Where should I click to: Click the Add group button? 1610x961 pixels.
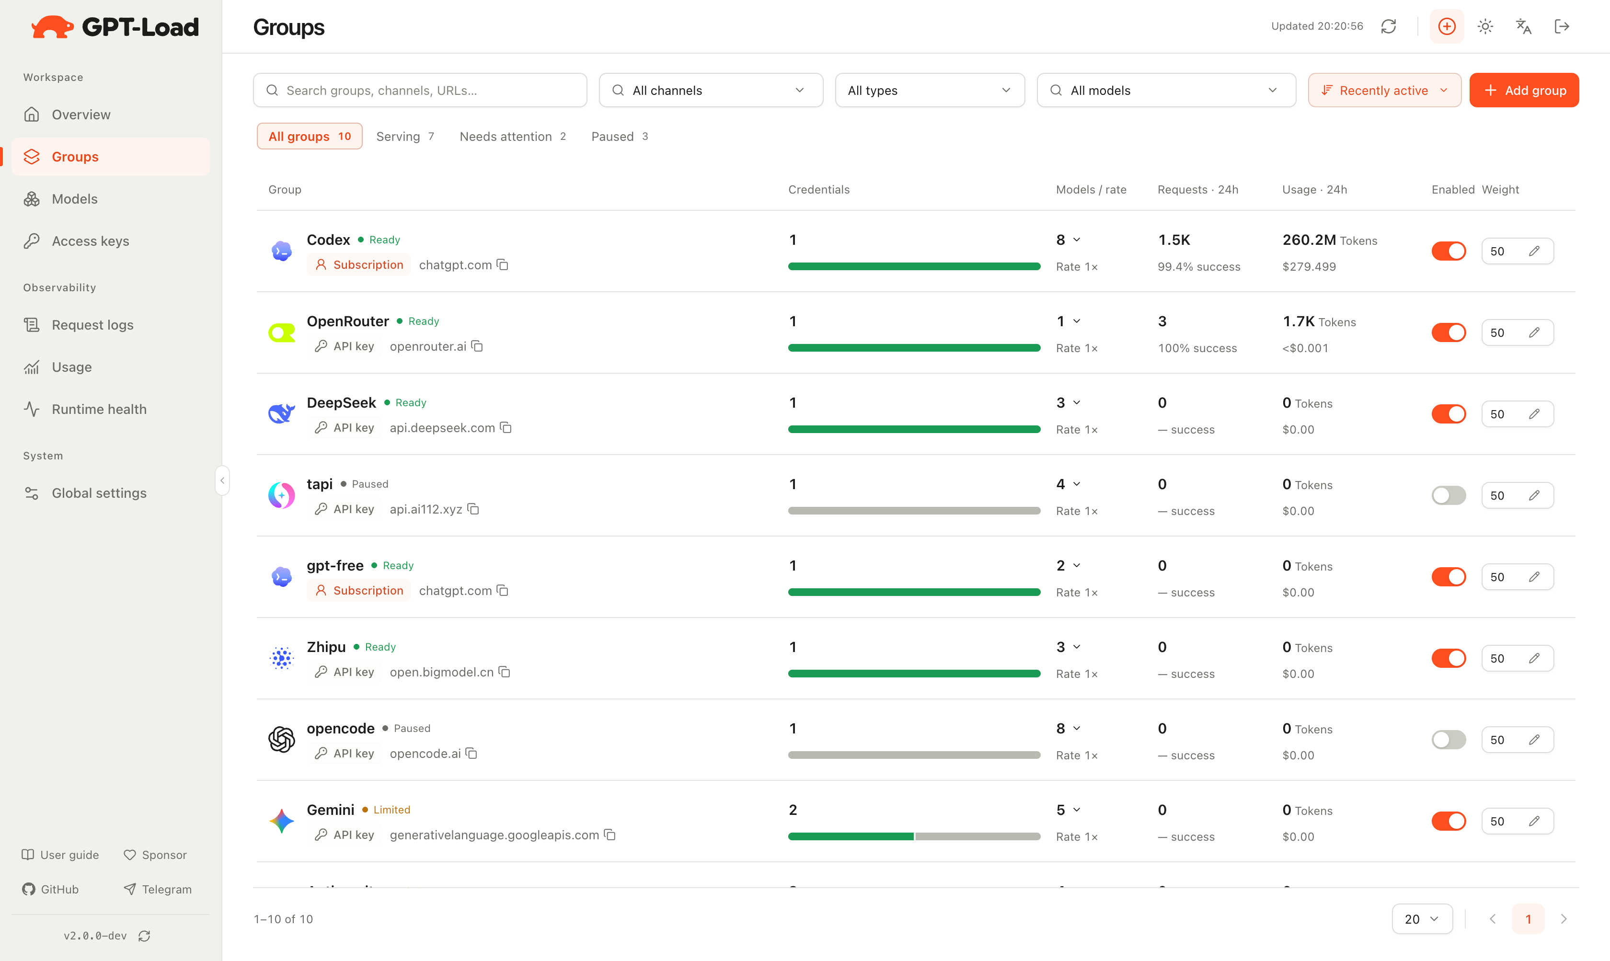(x=1524, y=90)
